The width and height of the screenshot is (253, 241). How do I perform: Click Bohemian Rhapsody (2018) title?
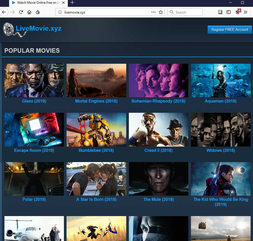158,101
